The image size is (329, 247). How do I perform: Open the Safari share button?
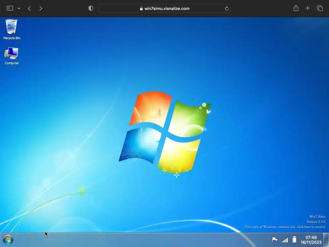click(296, 8)
